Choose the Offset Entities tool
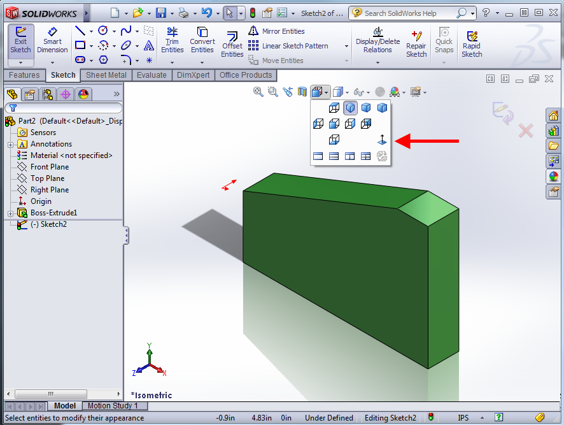The image size is (564, 425). (x=232, y=45)
